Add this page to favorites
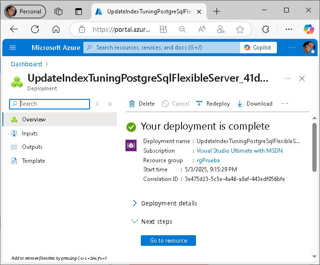Viewport: 320px width, 265px height. pos(240,29)
